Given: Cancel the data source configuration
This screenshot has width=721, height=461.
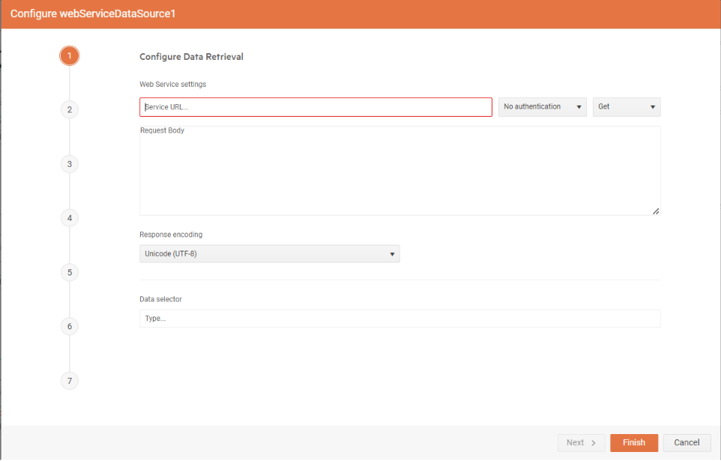Looking at the screenshot, I should coord(687,442).
